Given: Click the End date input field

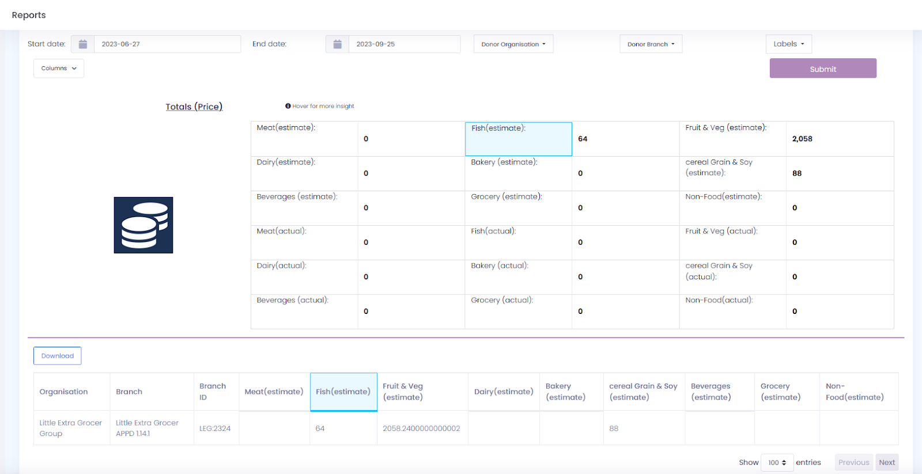Looking at the screenshot, I should 404,44.
